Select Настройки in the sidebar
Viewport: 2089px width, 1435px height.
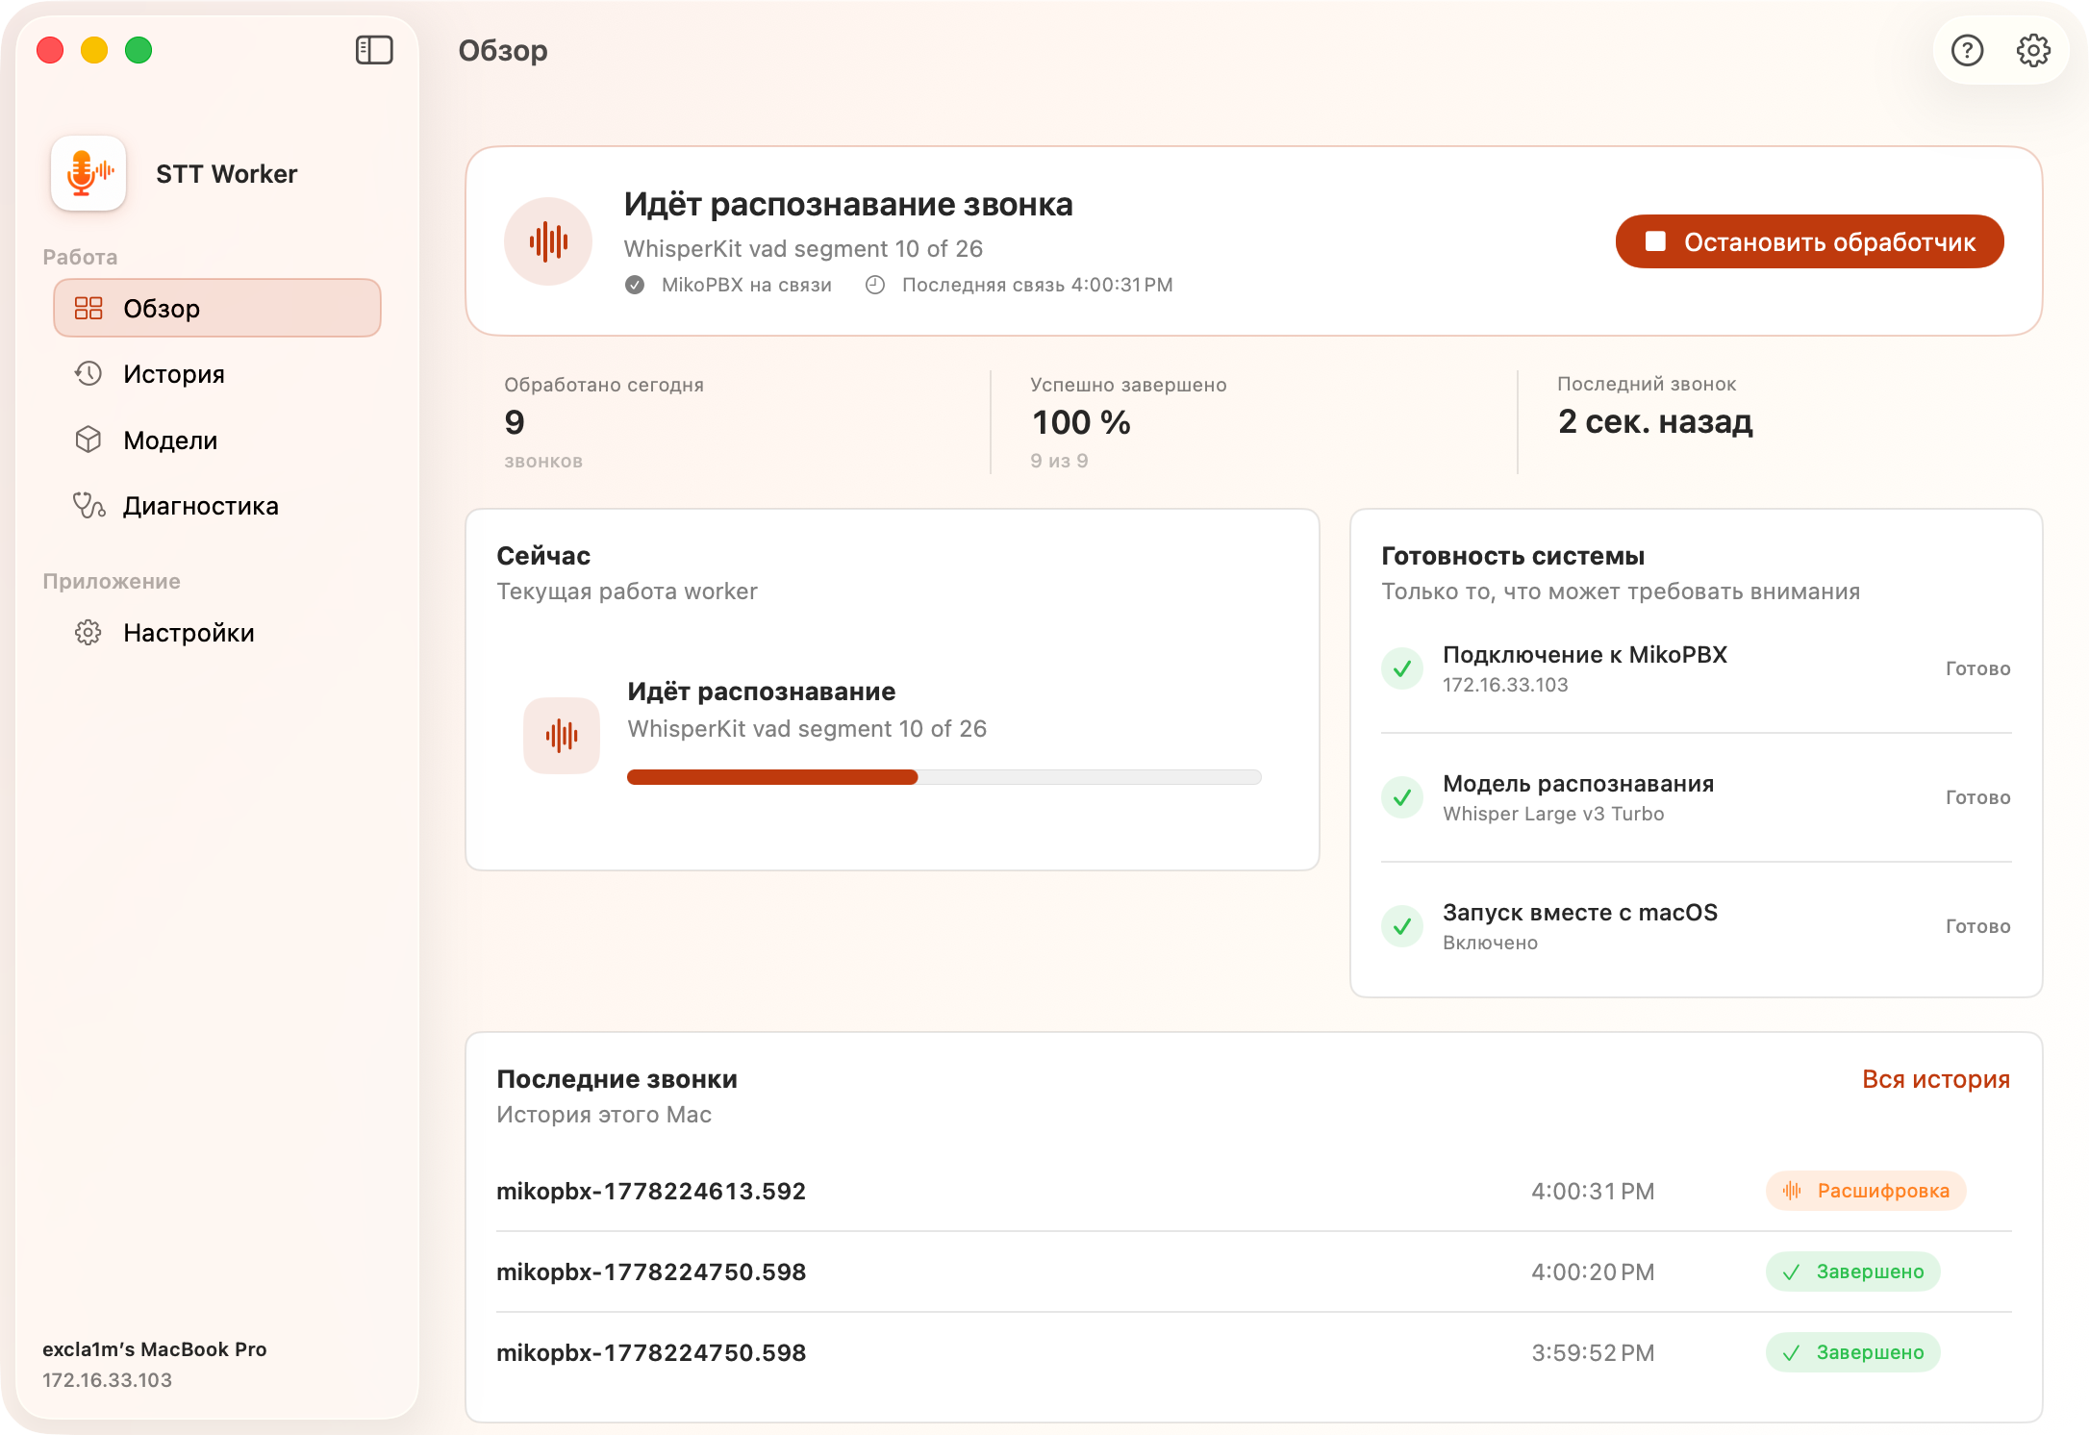(x=217, y=633)
